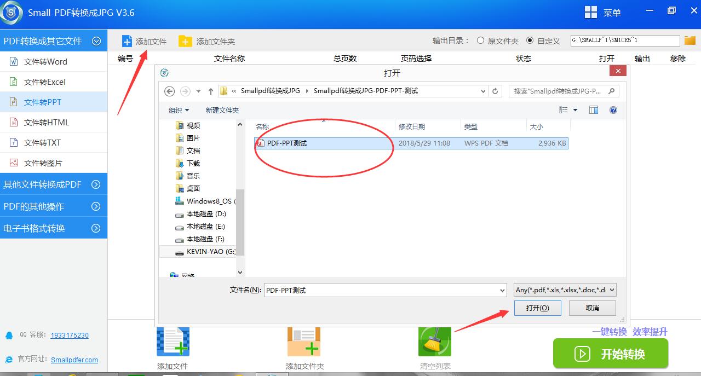The image size is (701, 376).
Task: Open the Smallpdfer.com website link
Action: 74,360
